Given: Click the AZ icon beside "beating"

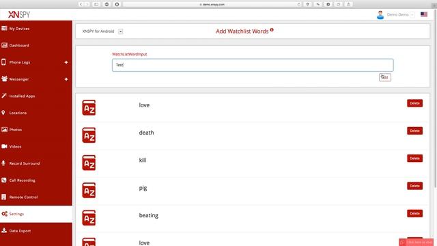Looking at the screenshot, I should [89, 218].
